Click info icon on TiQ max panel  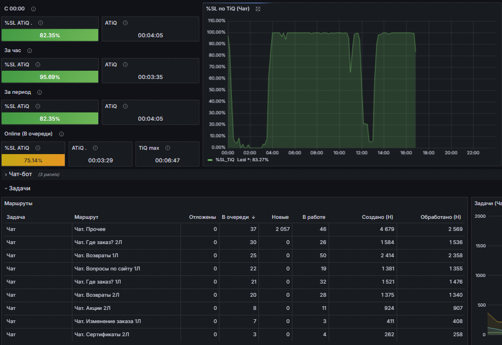(x=167, y=148)
